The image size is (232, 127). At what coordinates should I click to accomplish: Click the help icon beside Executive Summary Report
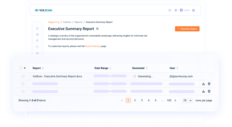(97, 29)
